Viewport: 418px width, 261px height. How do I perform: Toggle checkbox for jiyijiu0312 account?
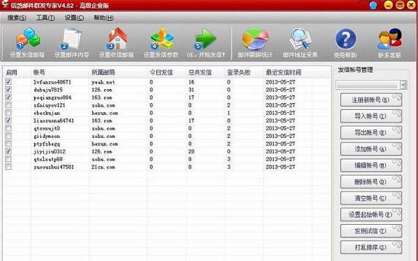coord(8,151)
